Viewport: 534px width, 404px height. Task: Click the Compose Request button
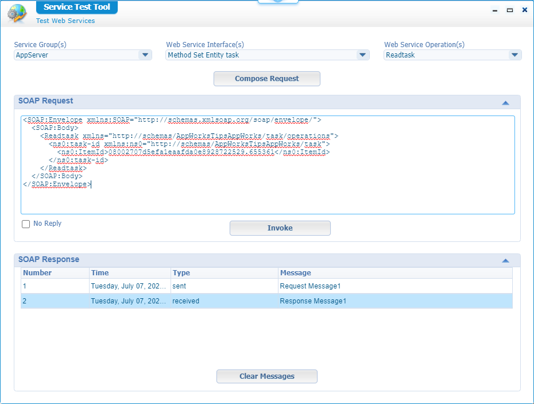[266, 79]
